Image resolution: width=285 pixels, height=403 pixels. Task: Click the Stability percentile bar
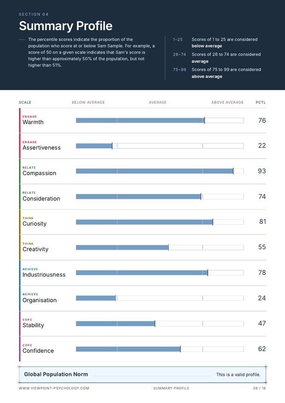click(x=160, y=324)
